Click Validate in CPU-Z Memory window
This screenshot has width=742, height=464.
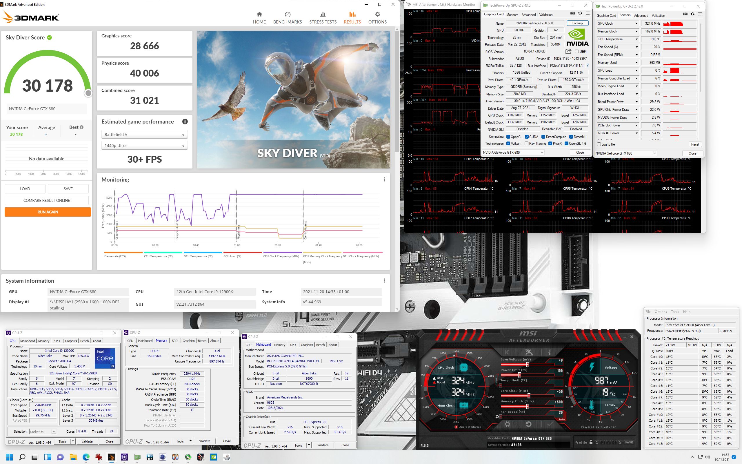point(205,441)
